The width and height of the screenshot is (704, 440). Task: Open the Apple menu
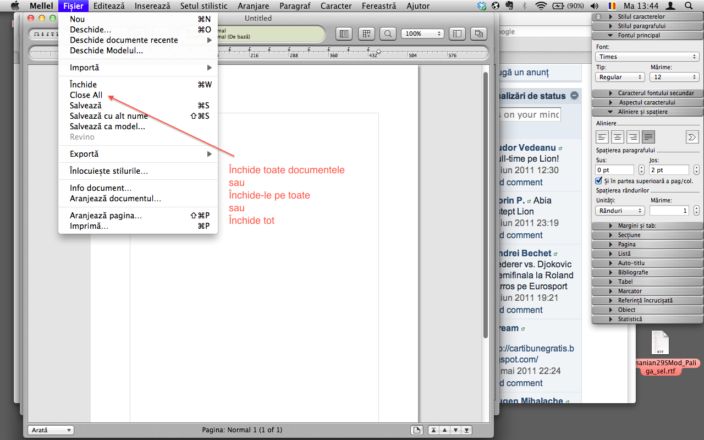[x=15, y=6]
